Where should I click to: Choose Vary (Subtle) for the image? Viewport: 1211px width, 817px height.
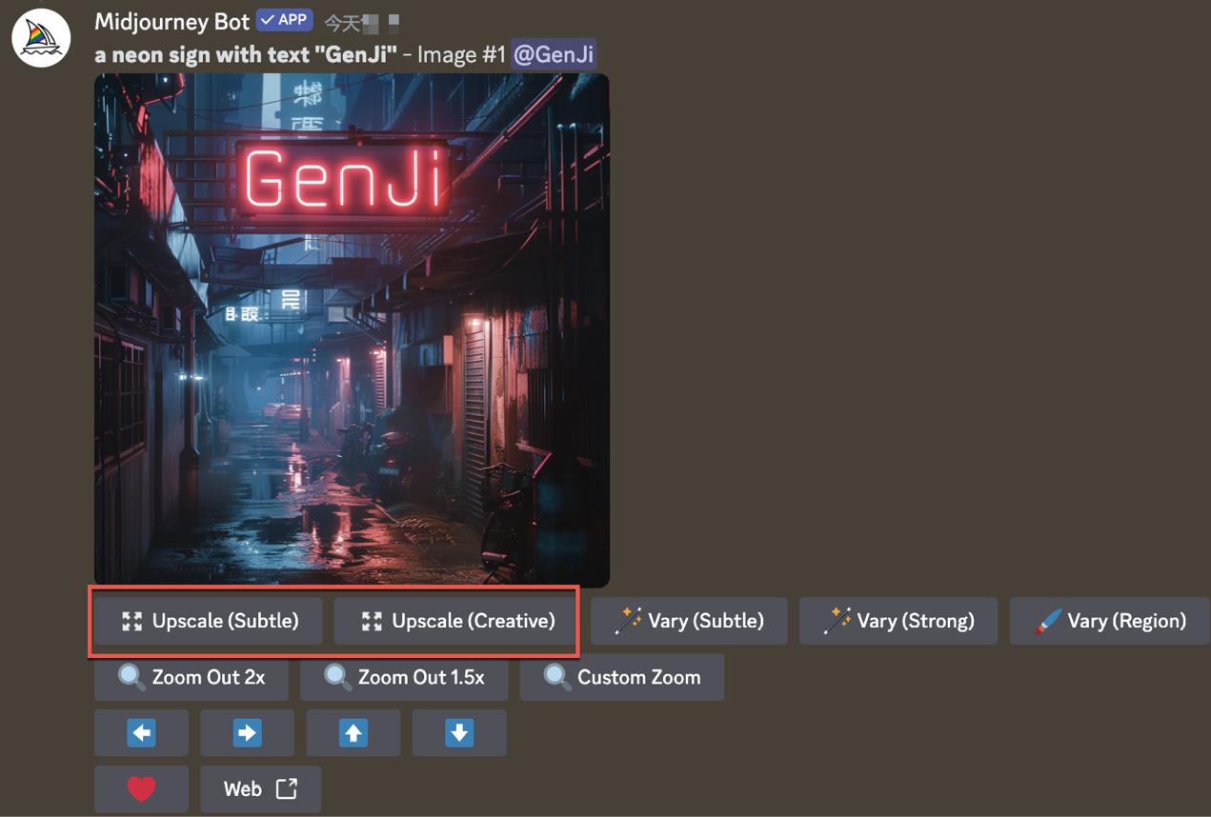coord(689,621)
